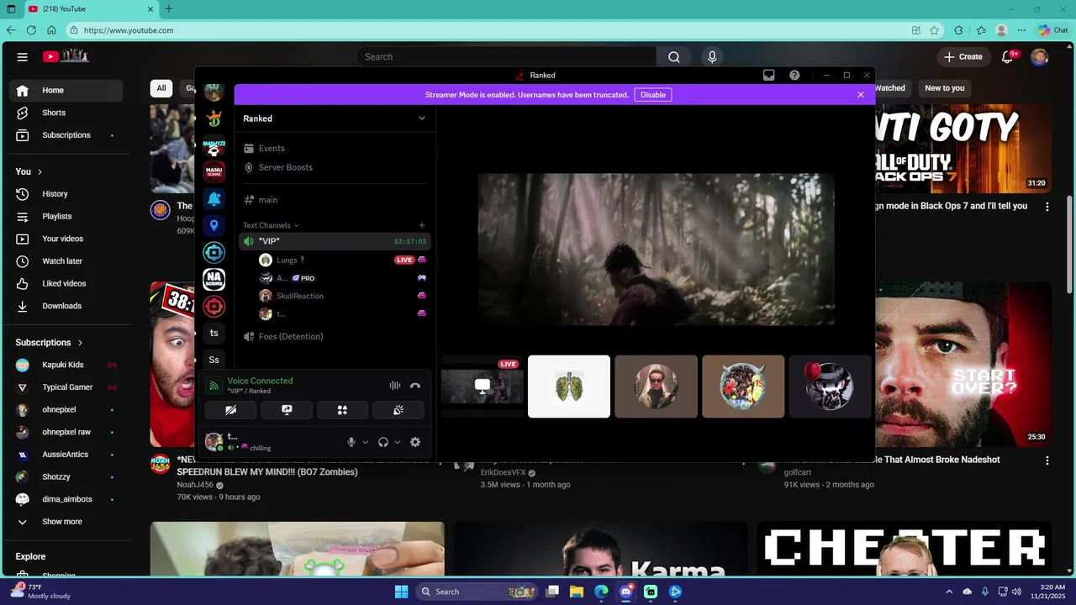Click YouTube search magnifier button
This screenshot has width=1076, height=605.
[674, 57]
